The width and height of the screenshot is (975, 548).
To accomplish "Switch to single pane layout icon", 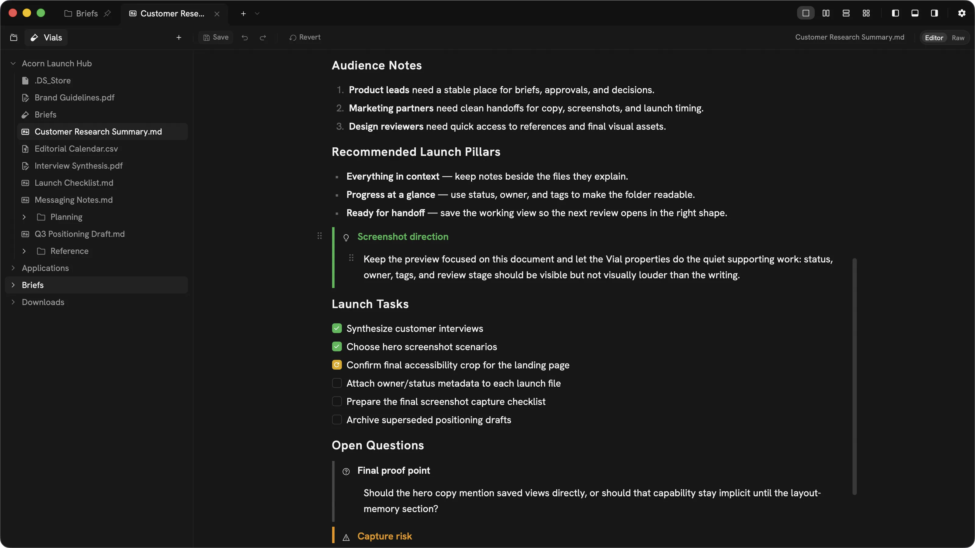I will click(806, 13).
